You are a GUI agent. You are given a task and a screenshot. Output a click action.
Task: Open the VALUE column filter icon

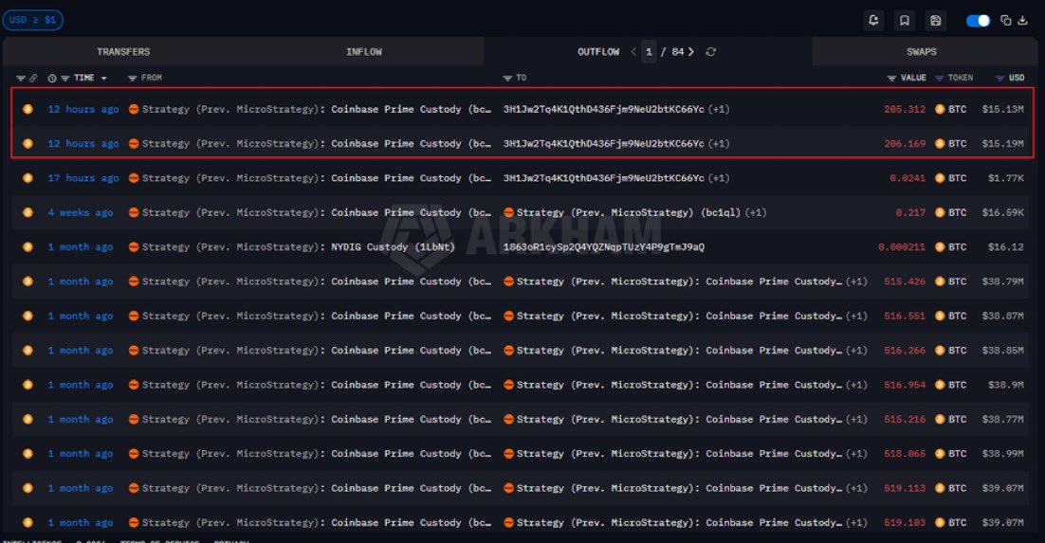pyautogui.click(x=891, y=78)
